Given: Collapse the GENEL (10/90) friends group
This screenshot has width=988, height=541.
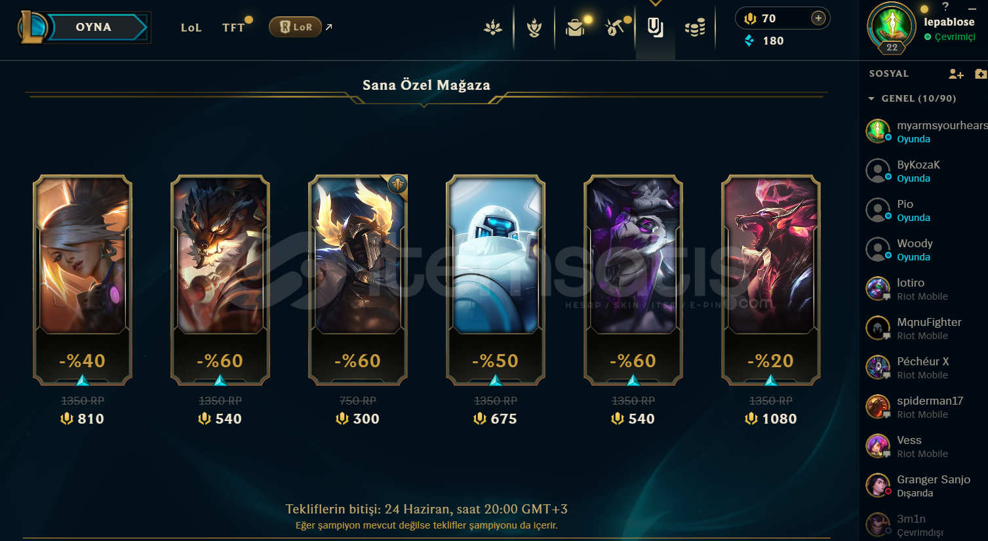Looking at the screenshot, I should (912, 98).
